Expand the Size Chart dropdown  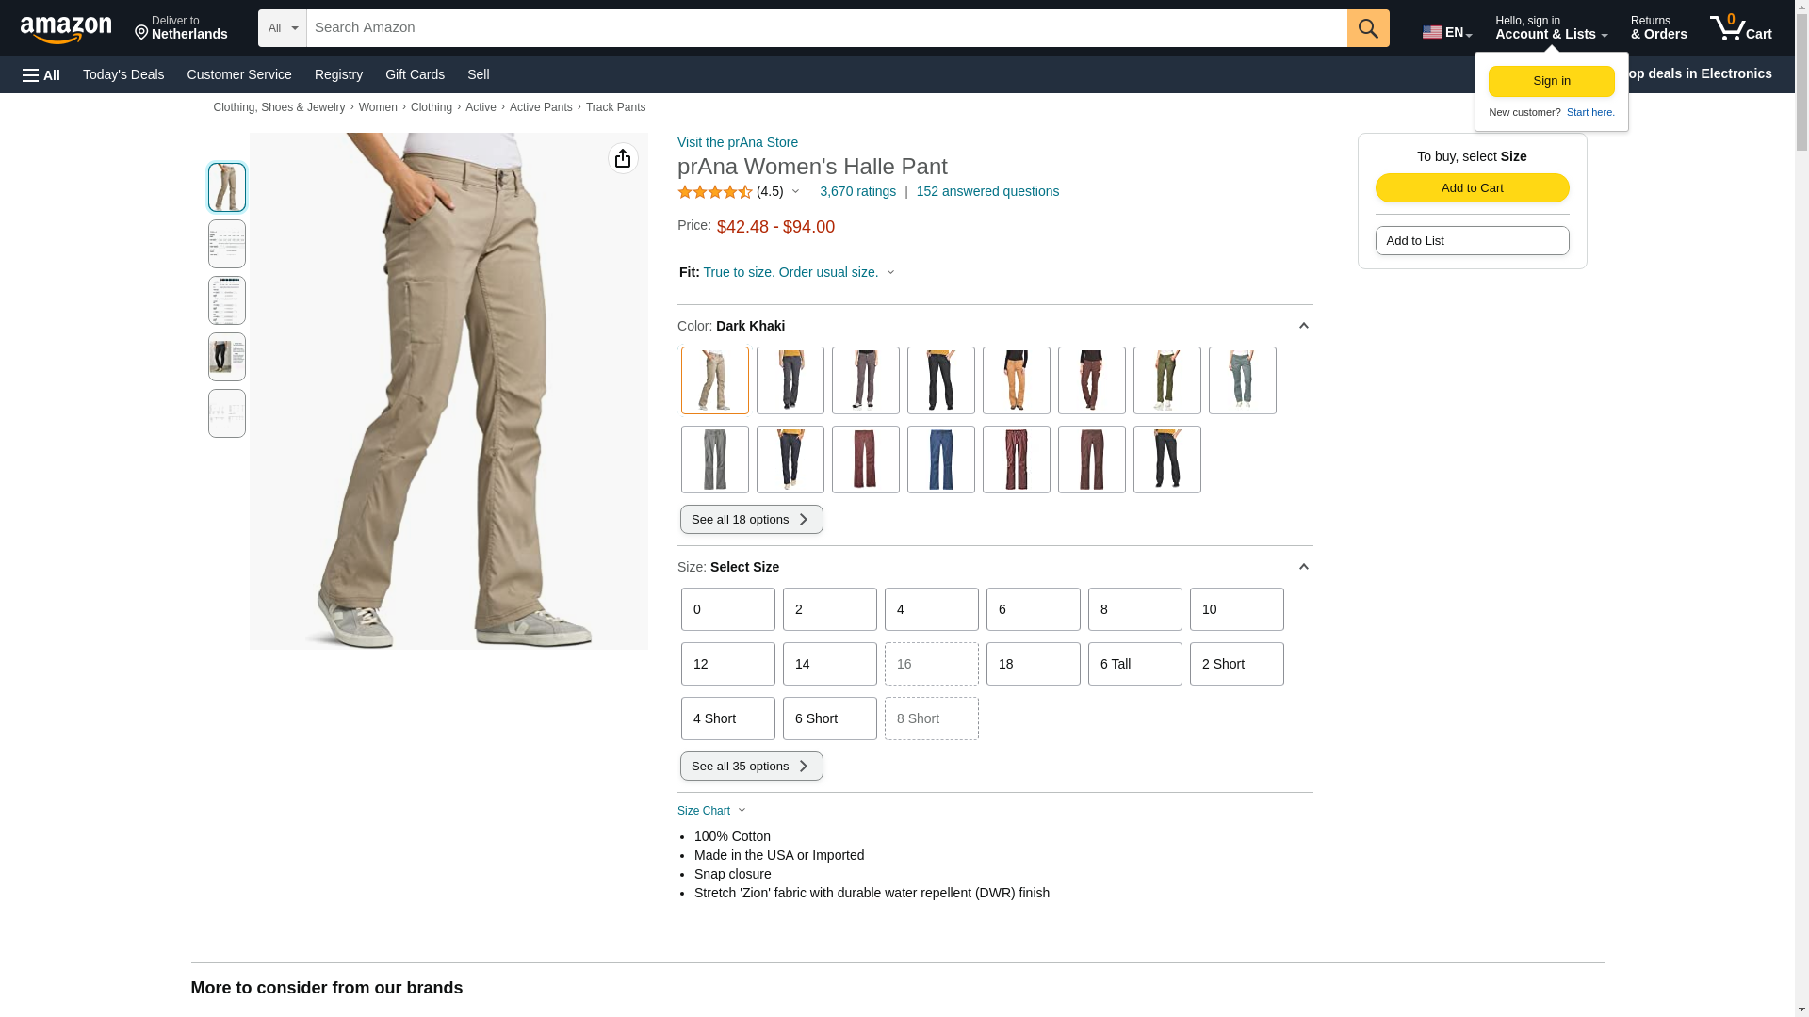point(712,811)
